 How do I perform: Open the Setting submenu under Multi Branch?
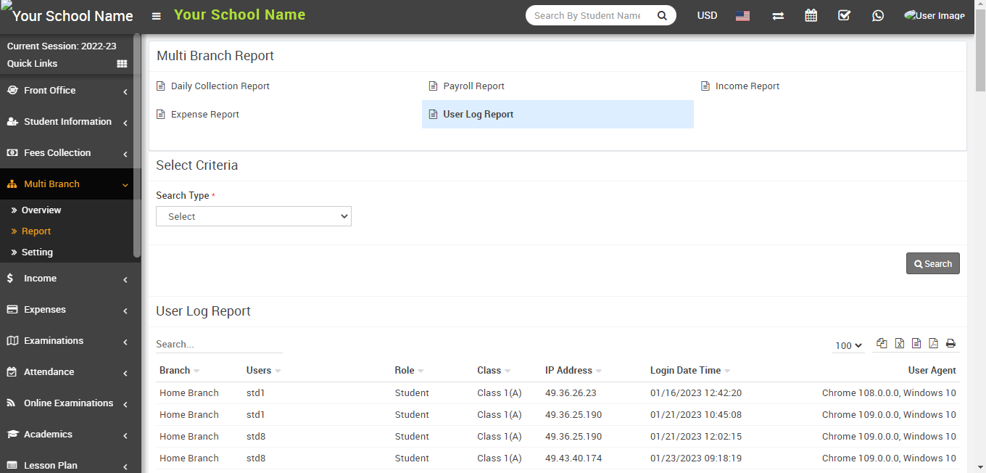point(37,252)
